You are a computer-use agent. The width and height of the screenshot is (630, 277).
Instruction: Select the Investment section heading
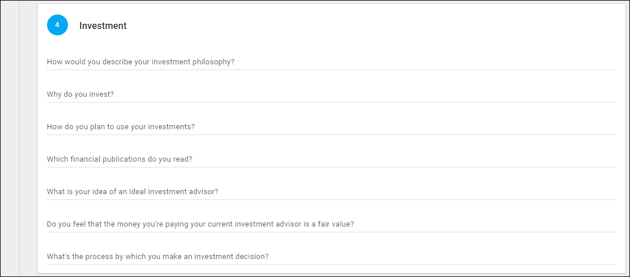103,26
